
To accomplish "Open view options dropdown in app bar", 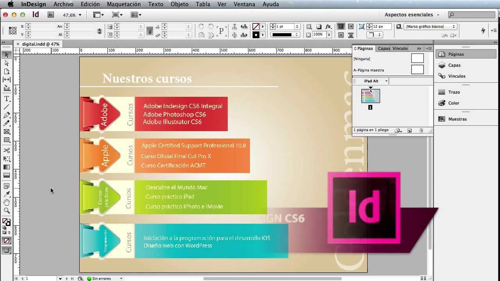I will click(x=98, y=15).
